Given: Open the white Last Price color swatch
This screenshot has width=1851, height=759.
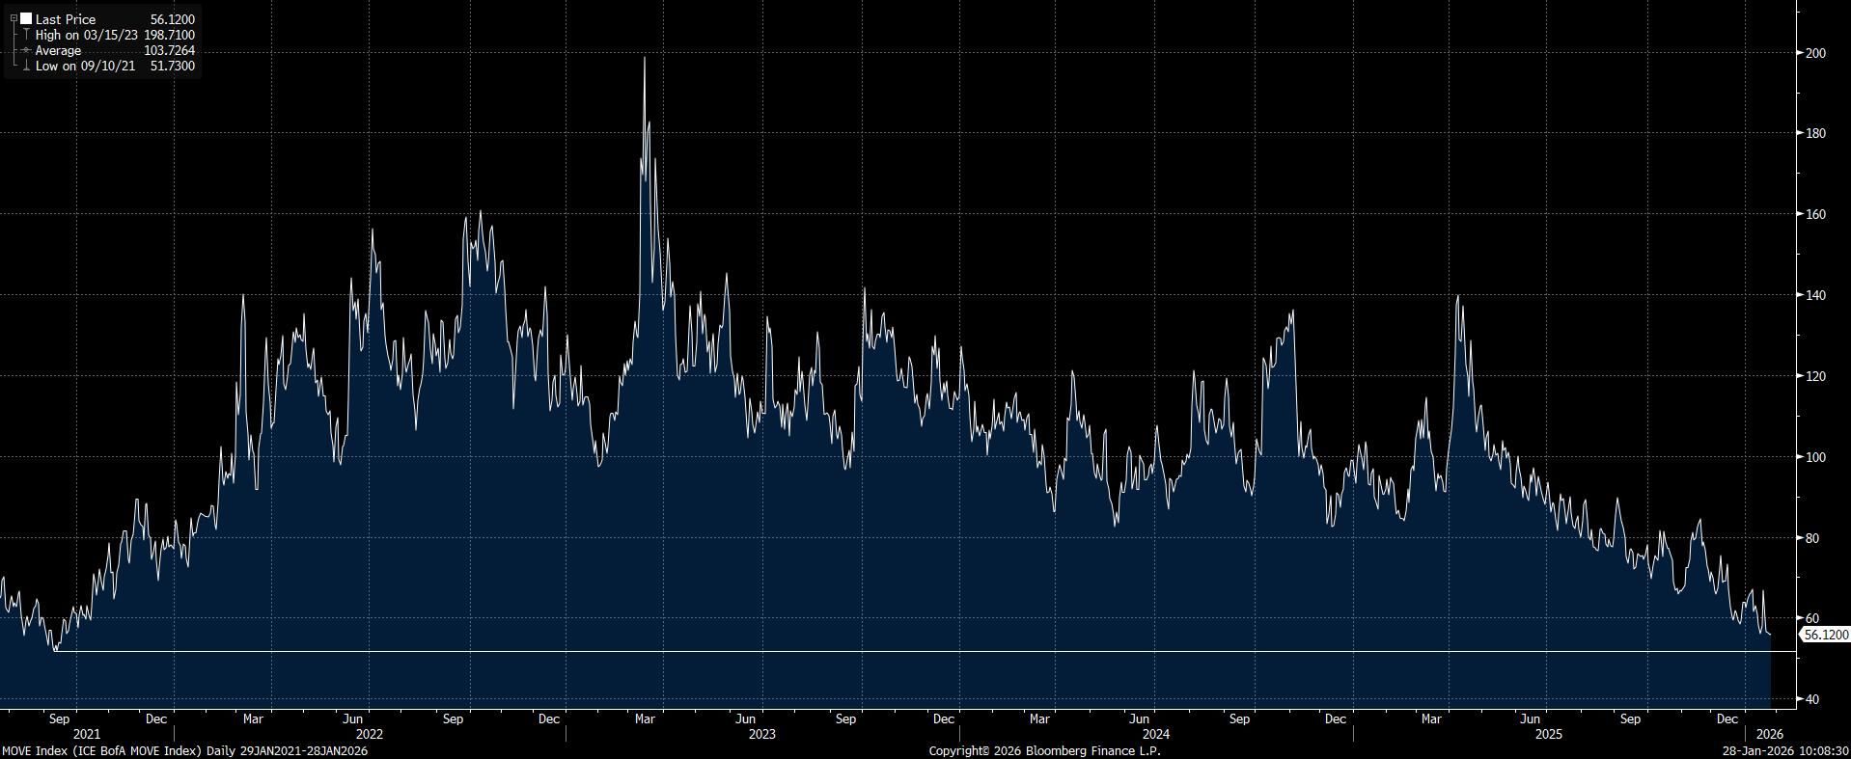Looking at the screenshot, I should [25, 19].
